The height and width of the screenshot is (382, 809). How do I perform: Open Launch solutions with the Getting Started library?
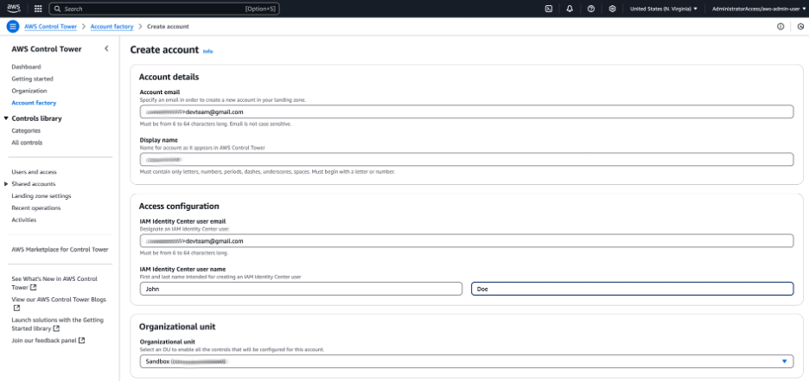pos(57,324)
